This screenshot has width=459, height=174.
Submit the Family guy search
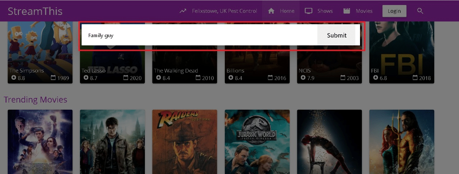tap(336, 35)
